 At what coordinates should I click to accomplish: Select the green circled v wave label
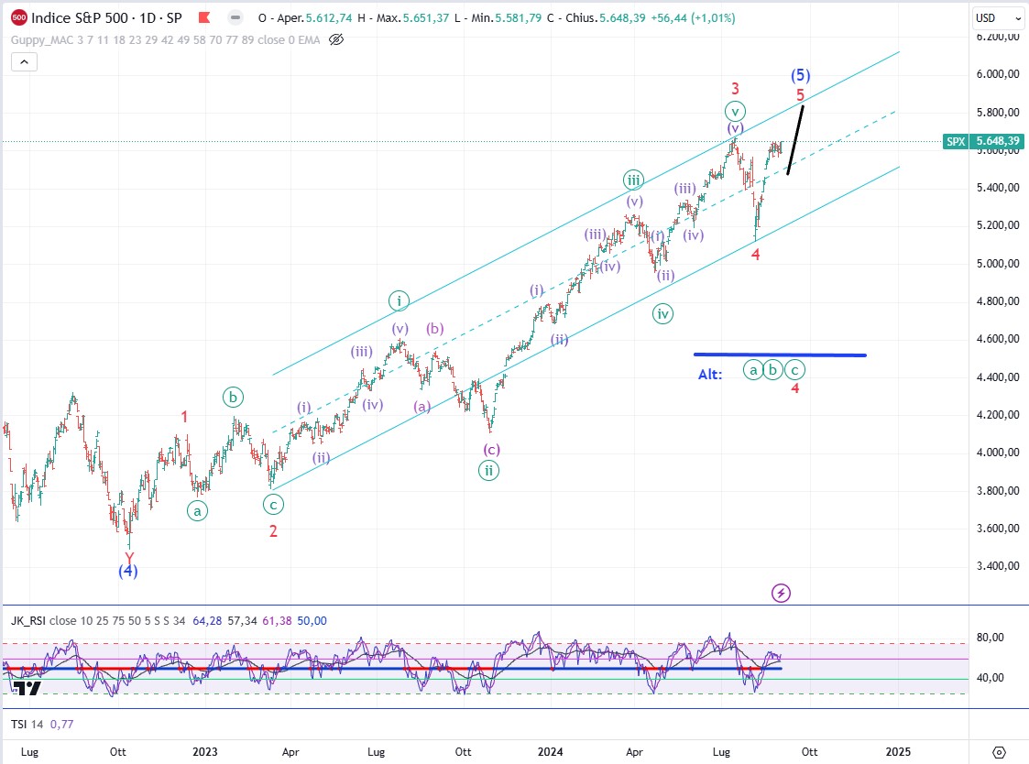coord(735,111)
